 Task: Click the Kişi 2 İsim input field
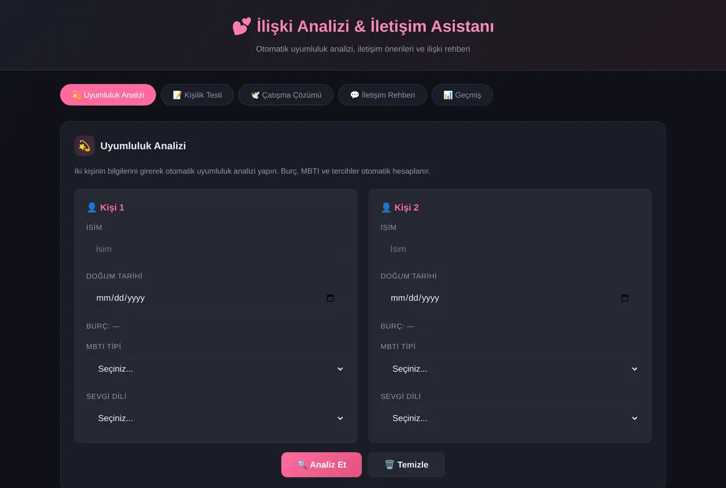point(509,249)
